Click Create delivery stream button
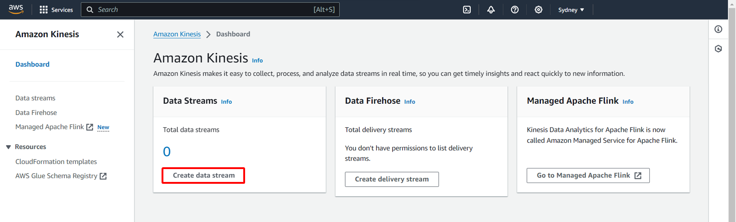This screenshot has width=736, height=222. pyautogui.click(x=392, y=179)
